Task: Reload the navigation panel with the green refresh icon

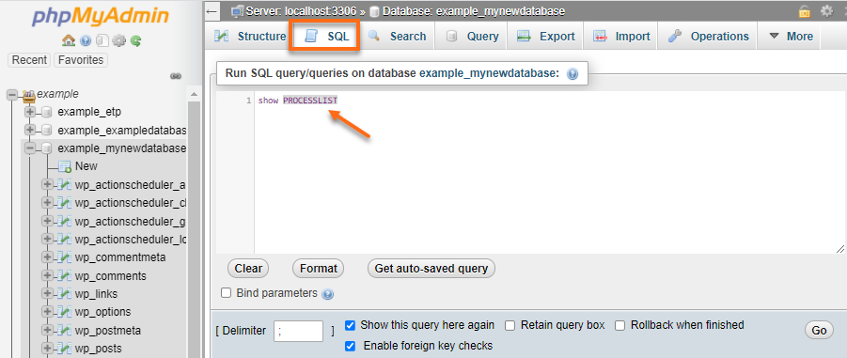Action: coord(135,40)
